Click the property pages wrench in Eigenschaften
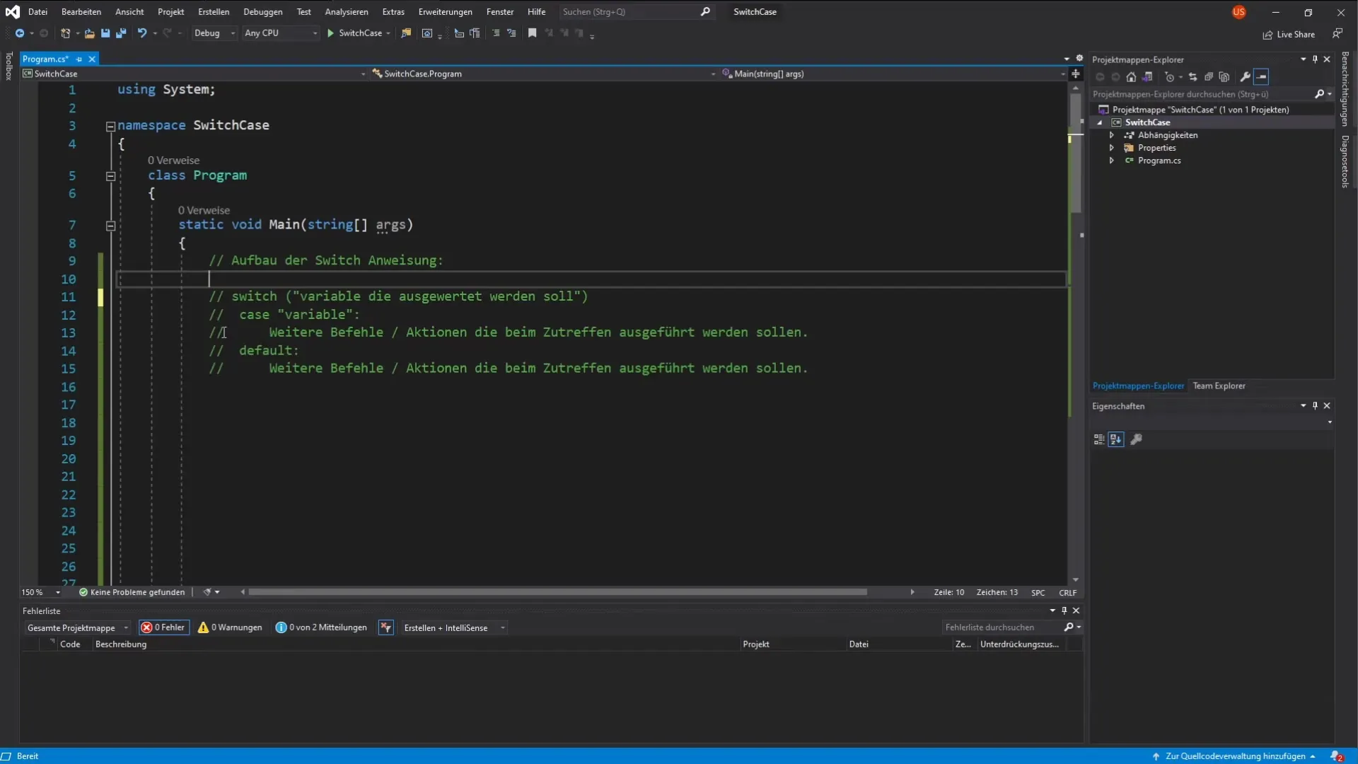The height and width of the screenshot is (764, 1358). point(1137,439)
